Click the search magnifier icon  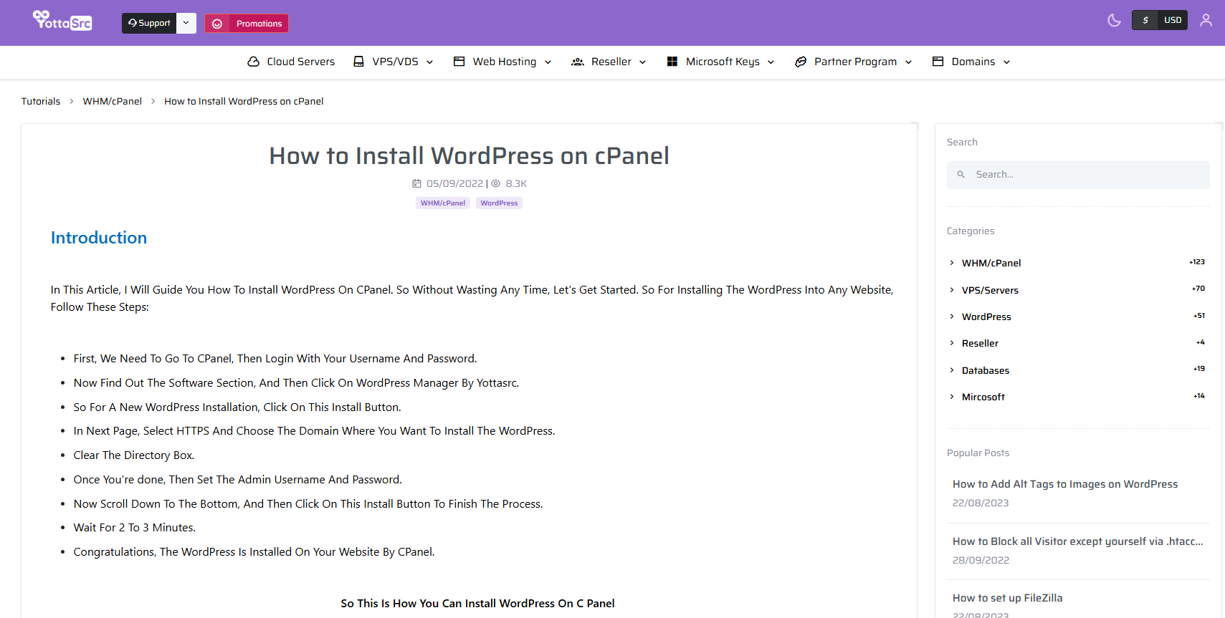[x=961, y=175]
